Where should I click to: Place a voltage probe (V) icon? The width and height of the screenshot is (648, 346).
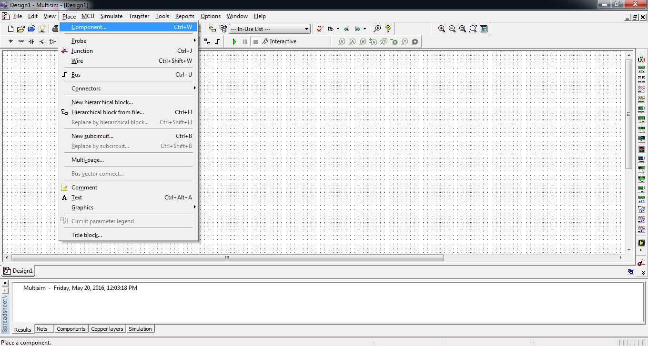pos(342,41)
